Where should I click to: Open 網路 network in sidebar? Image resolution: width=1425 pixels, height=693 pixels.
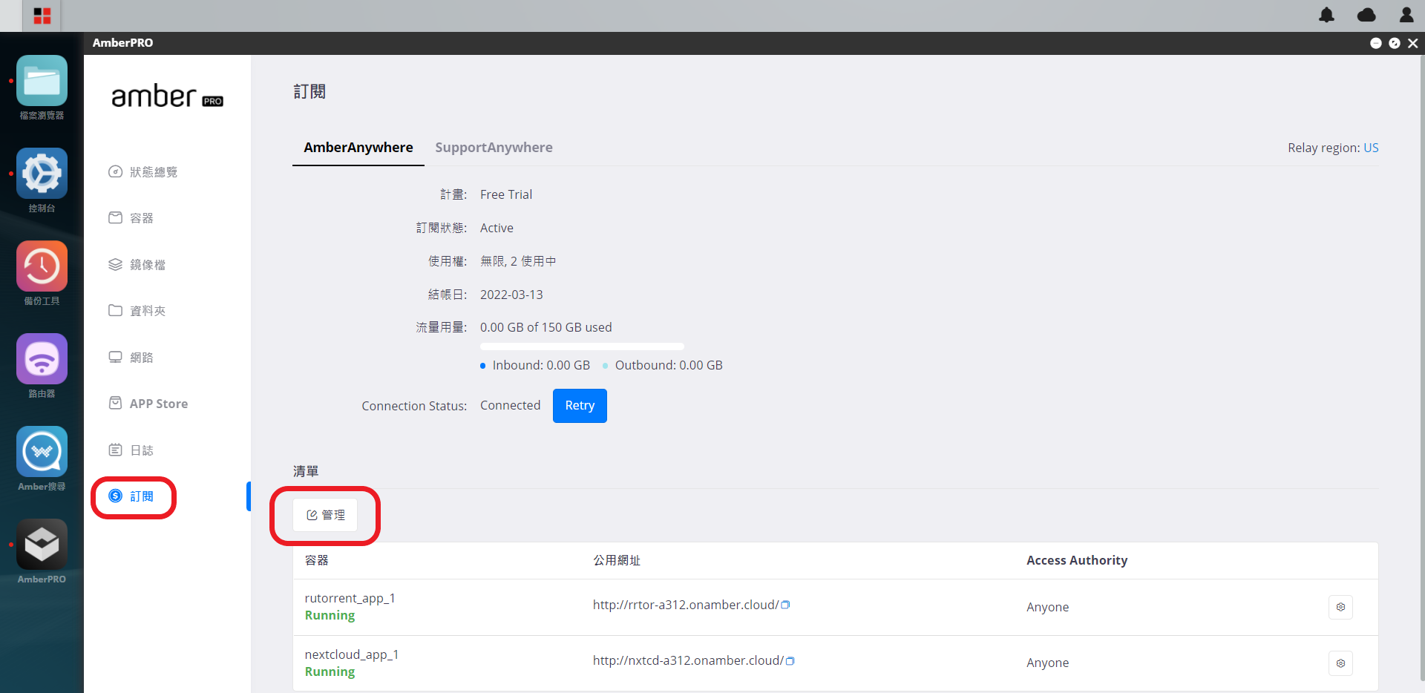(x=131, y=358)
